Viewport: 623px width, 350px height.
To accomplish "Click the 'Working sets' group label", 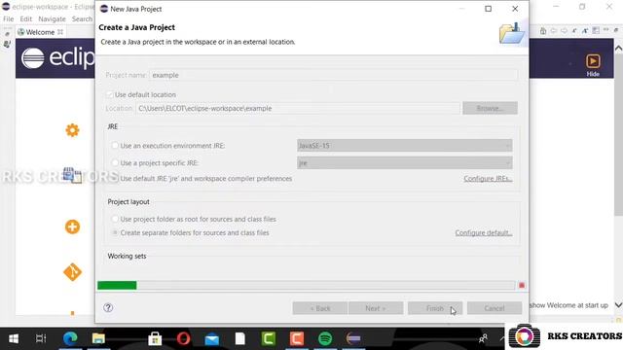I will coord(127,256).
